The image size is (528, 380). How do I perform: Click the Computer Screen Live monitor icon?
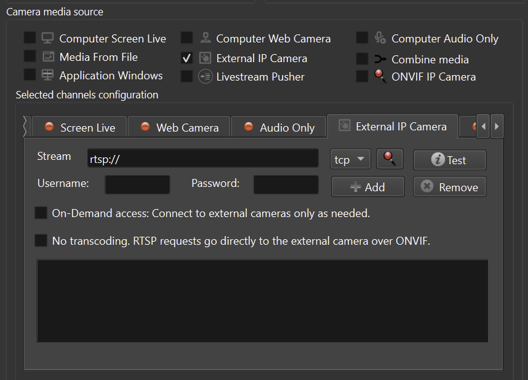[x=48, y=38]
